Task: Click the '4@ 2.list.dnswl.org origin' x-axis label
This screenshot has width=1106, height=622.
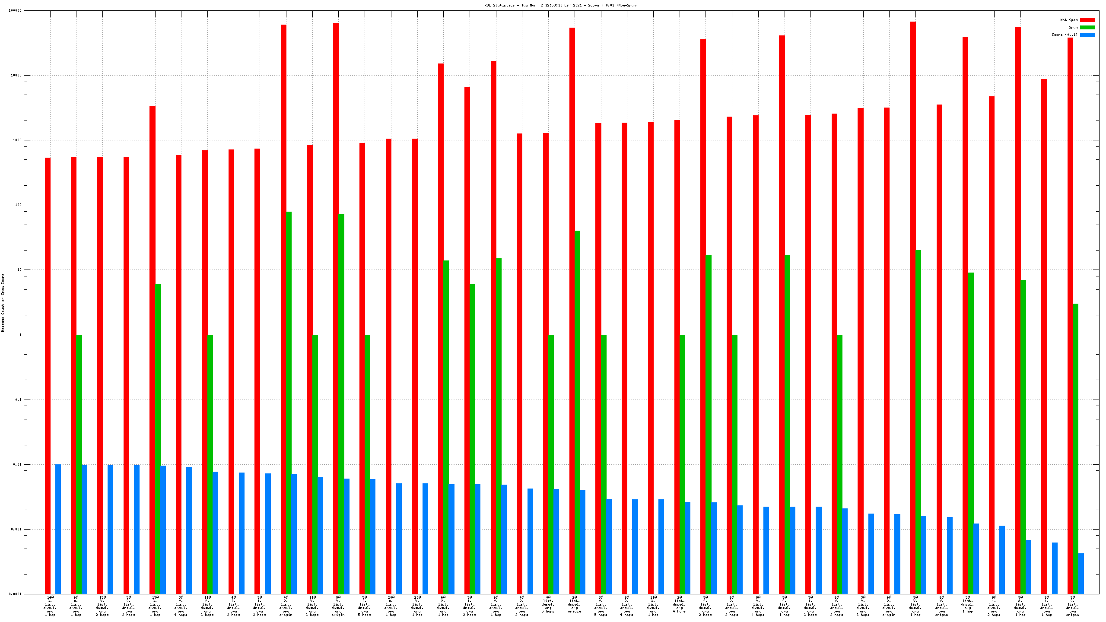Action: click(x=286, y=606)
